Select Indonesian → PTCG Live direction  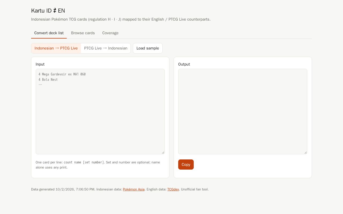tap(56, 48)
